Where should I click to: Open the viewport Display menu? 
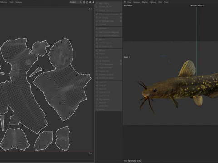[x=145, y=2]
